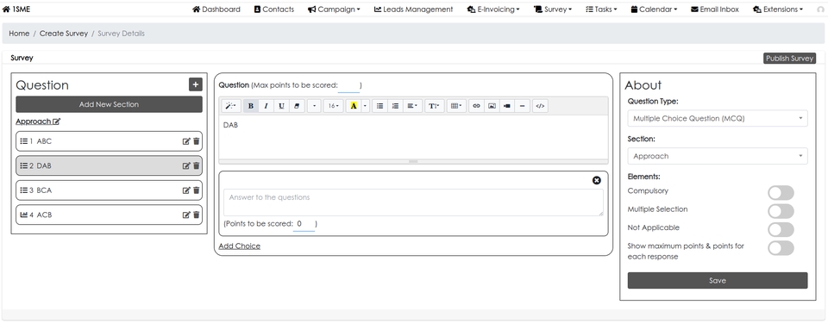Click the question text area containing DAB
828x330 pixels.
(413, 137)
